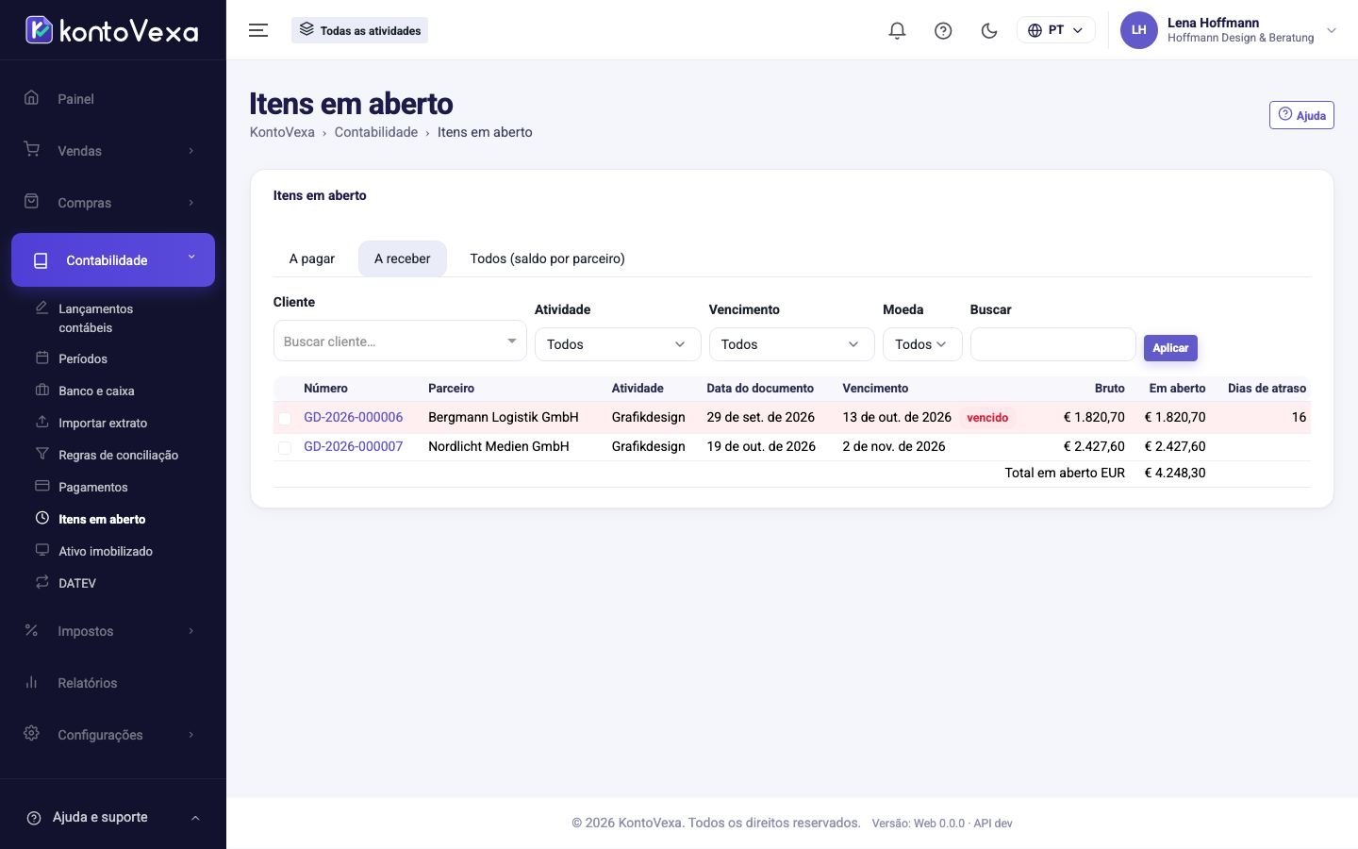Expand the Impostos sidebar menu
The width and height of the screenshot is (1358, 849).
(113, 631)
